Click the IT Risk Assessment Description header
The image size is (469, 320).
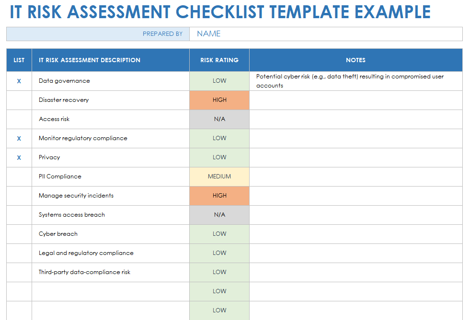pyautogui.click(x=90, y=60)
